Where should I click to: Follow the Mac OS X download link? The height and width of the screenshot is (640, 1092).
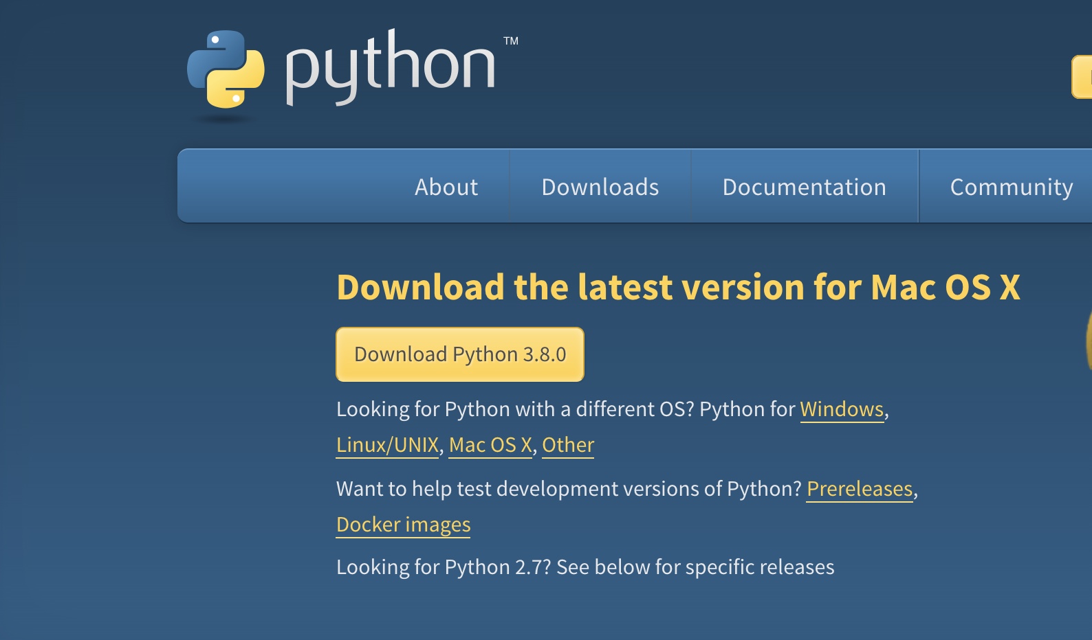pyautogui.click(x=490, y=445)
